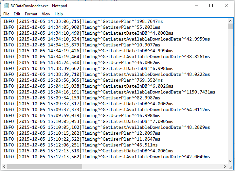Screen dimensions: 235x171
Task: Click the log line with 48.0222ms
Action: tap(107, 75)
